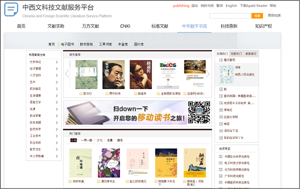This screenshot has height=189, width=300.
Task: Expand the 自然科学 category arrow
Action: [56, 129]
